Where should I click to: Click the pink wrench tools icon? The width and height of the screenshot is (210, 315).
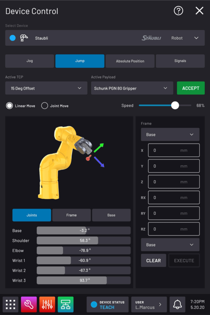click(x=29, y=304)
